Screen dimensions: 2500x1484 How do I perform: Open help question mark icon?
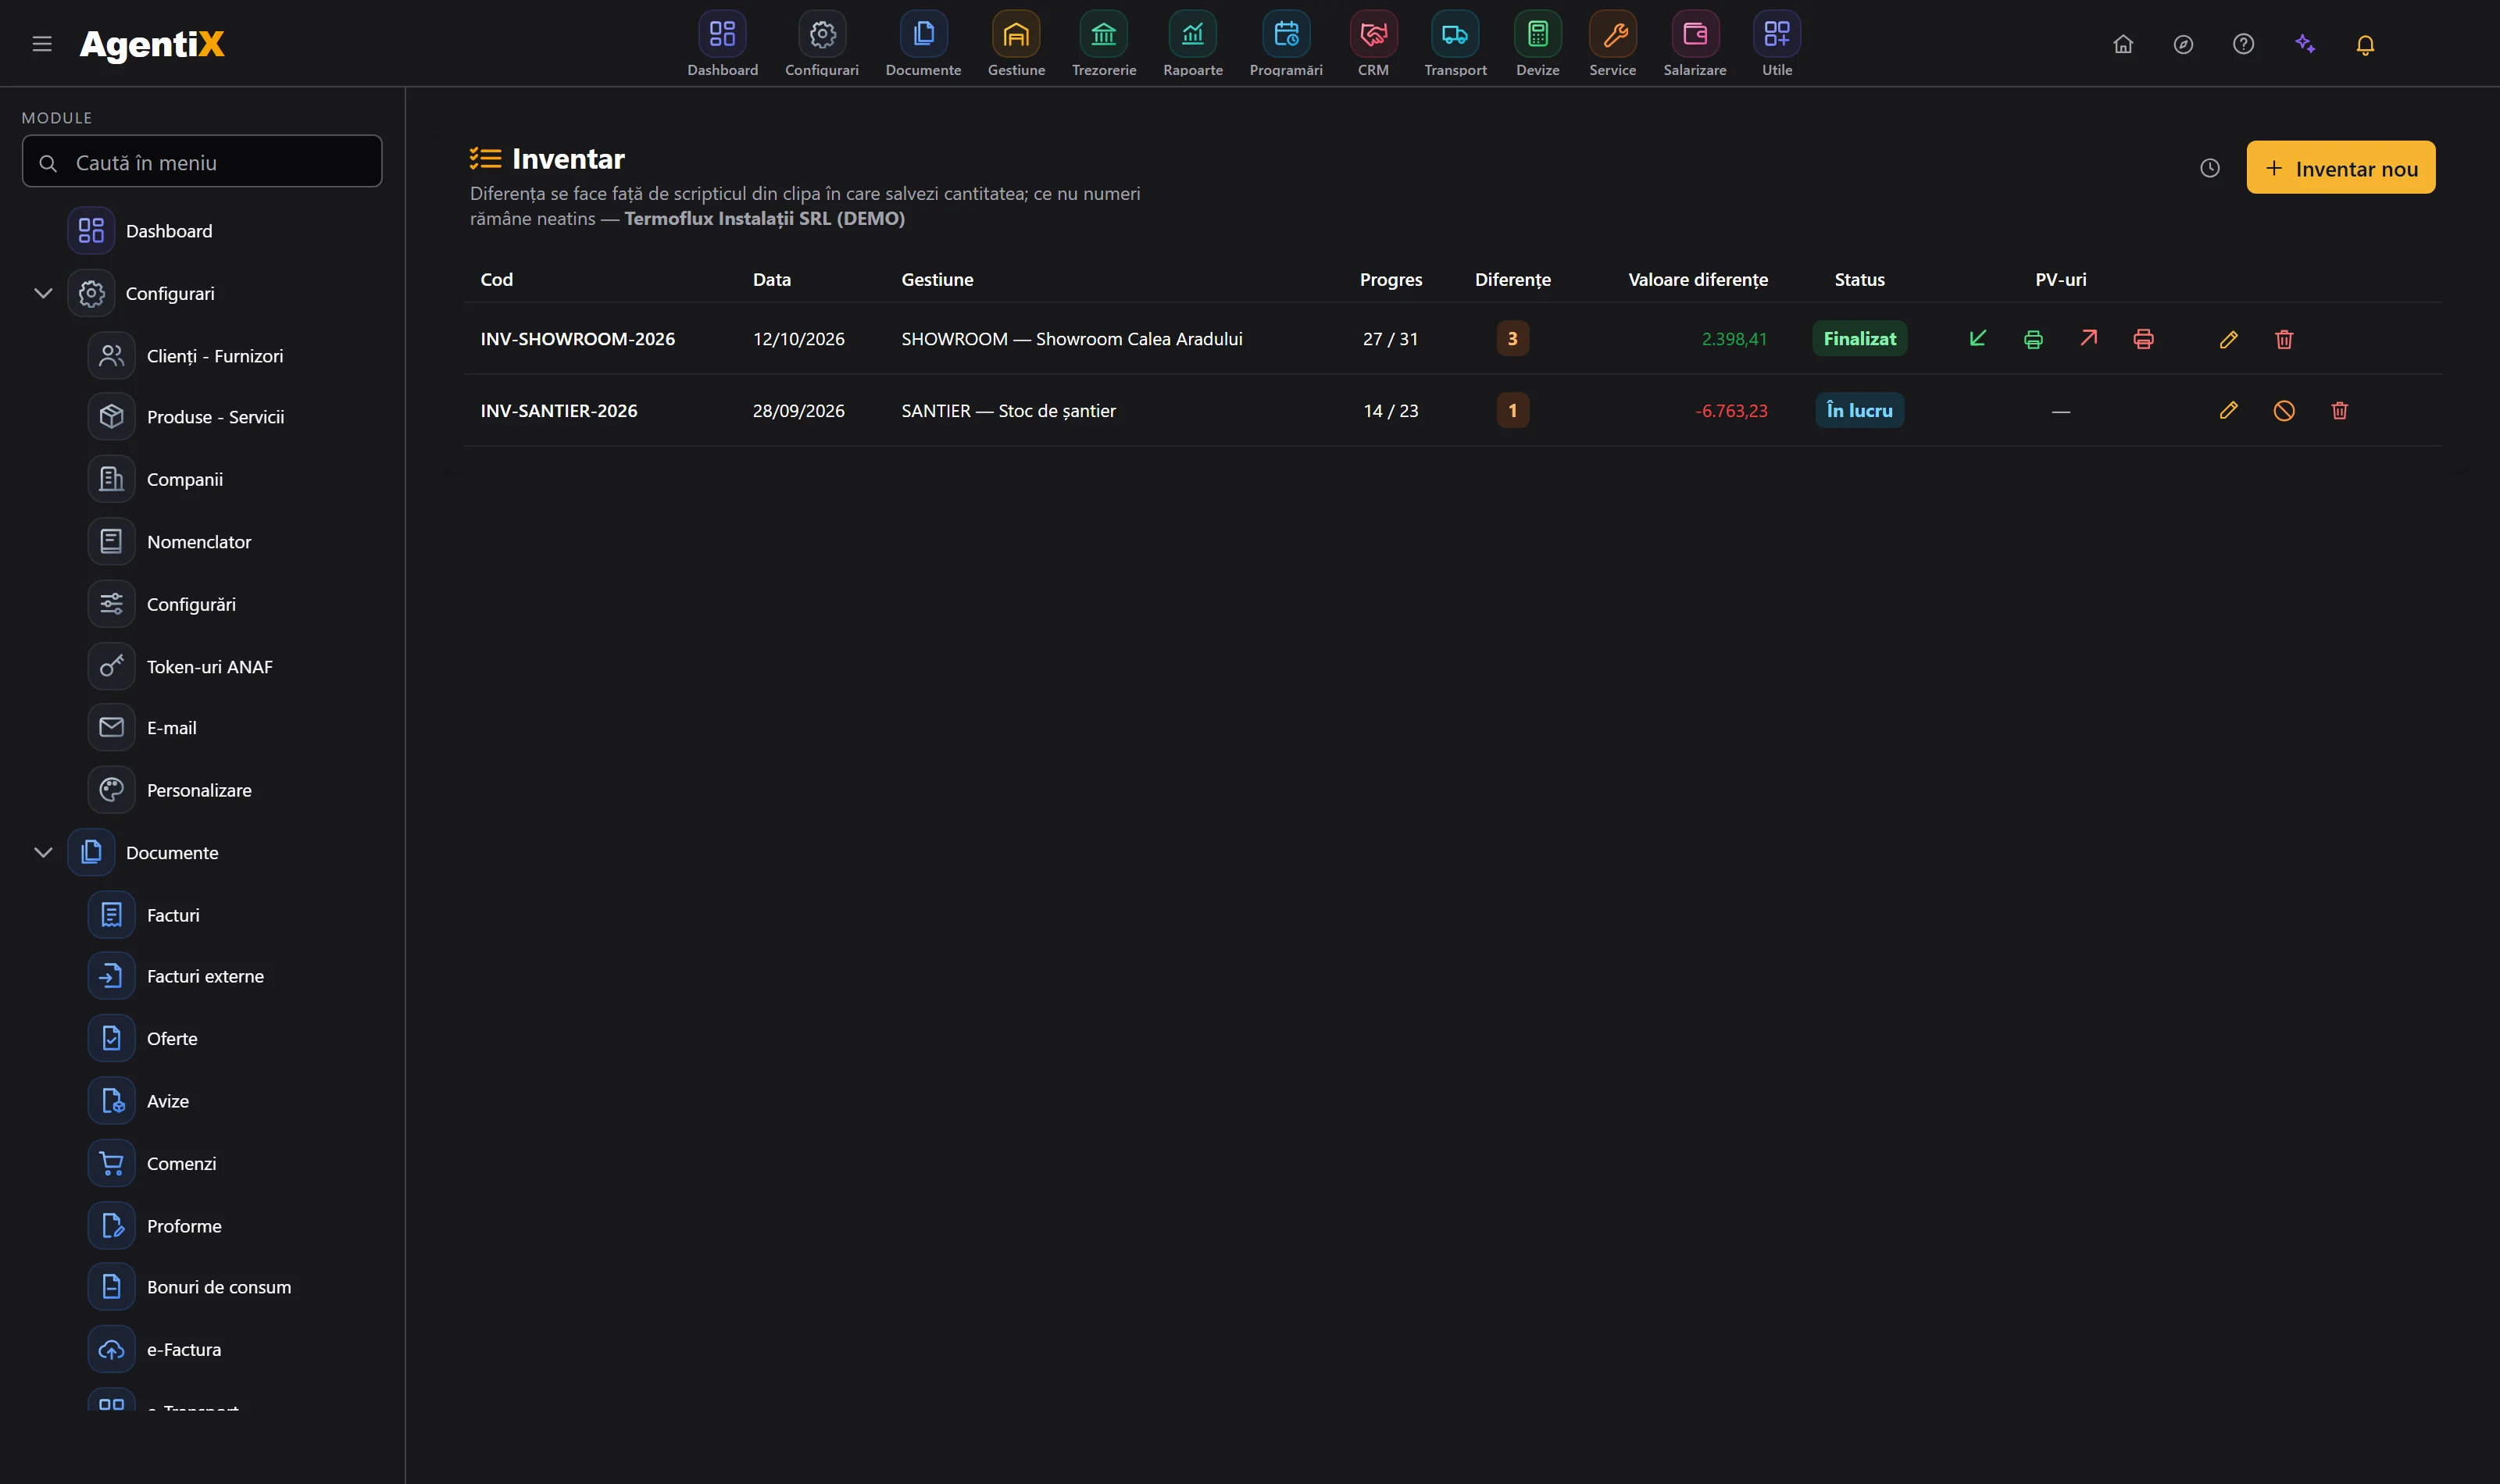(2243, 44)
